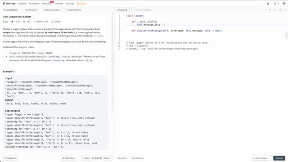The height and width of the screenshot is (162, 288).
Task: Click the Easy difficulty label
Action: 5,22
